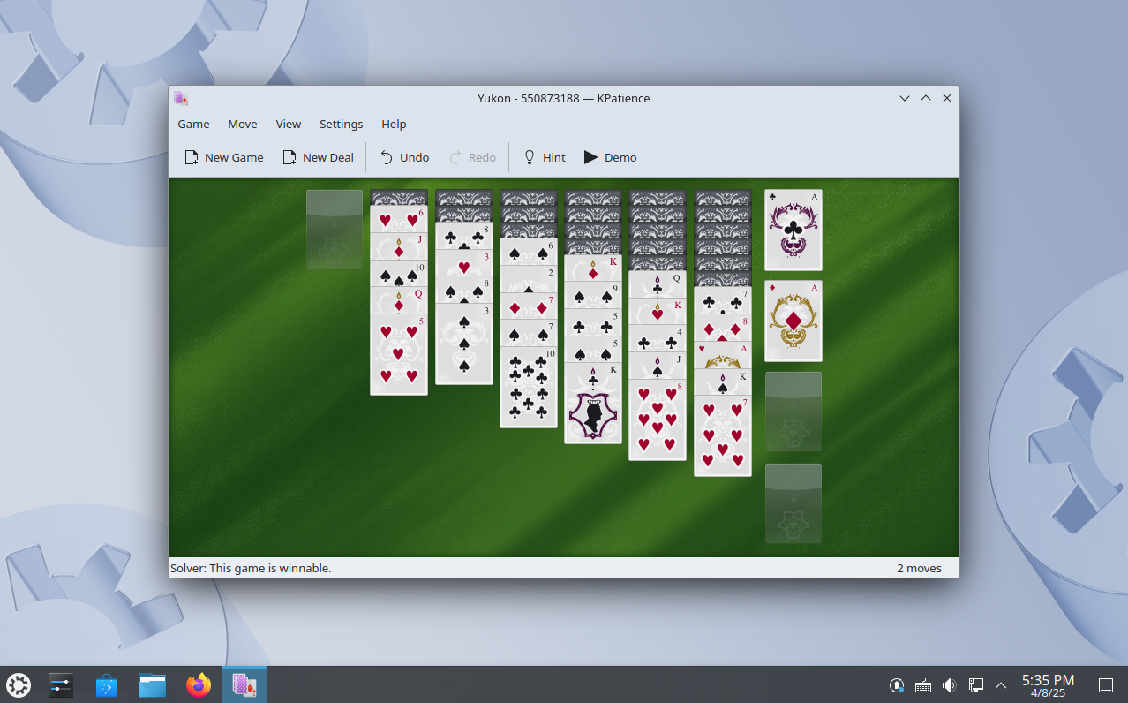Select the 10 of clubs card

(529, 387)
